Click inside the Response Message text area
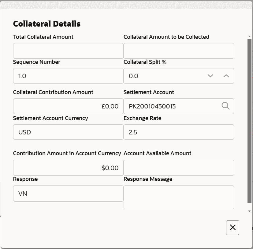The height and width of the screenshot is (249, 253). [179, 197]
